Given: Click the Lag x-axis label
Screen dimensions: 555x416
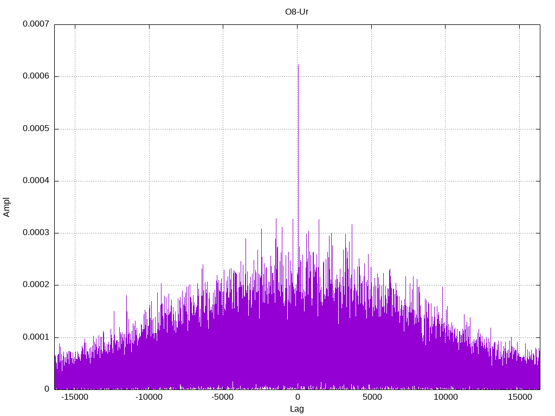Looking at the screenshot, I should tap(297, 409).
